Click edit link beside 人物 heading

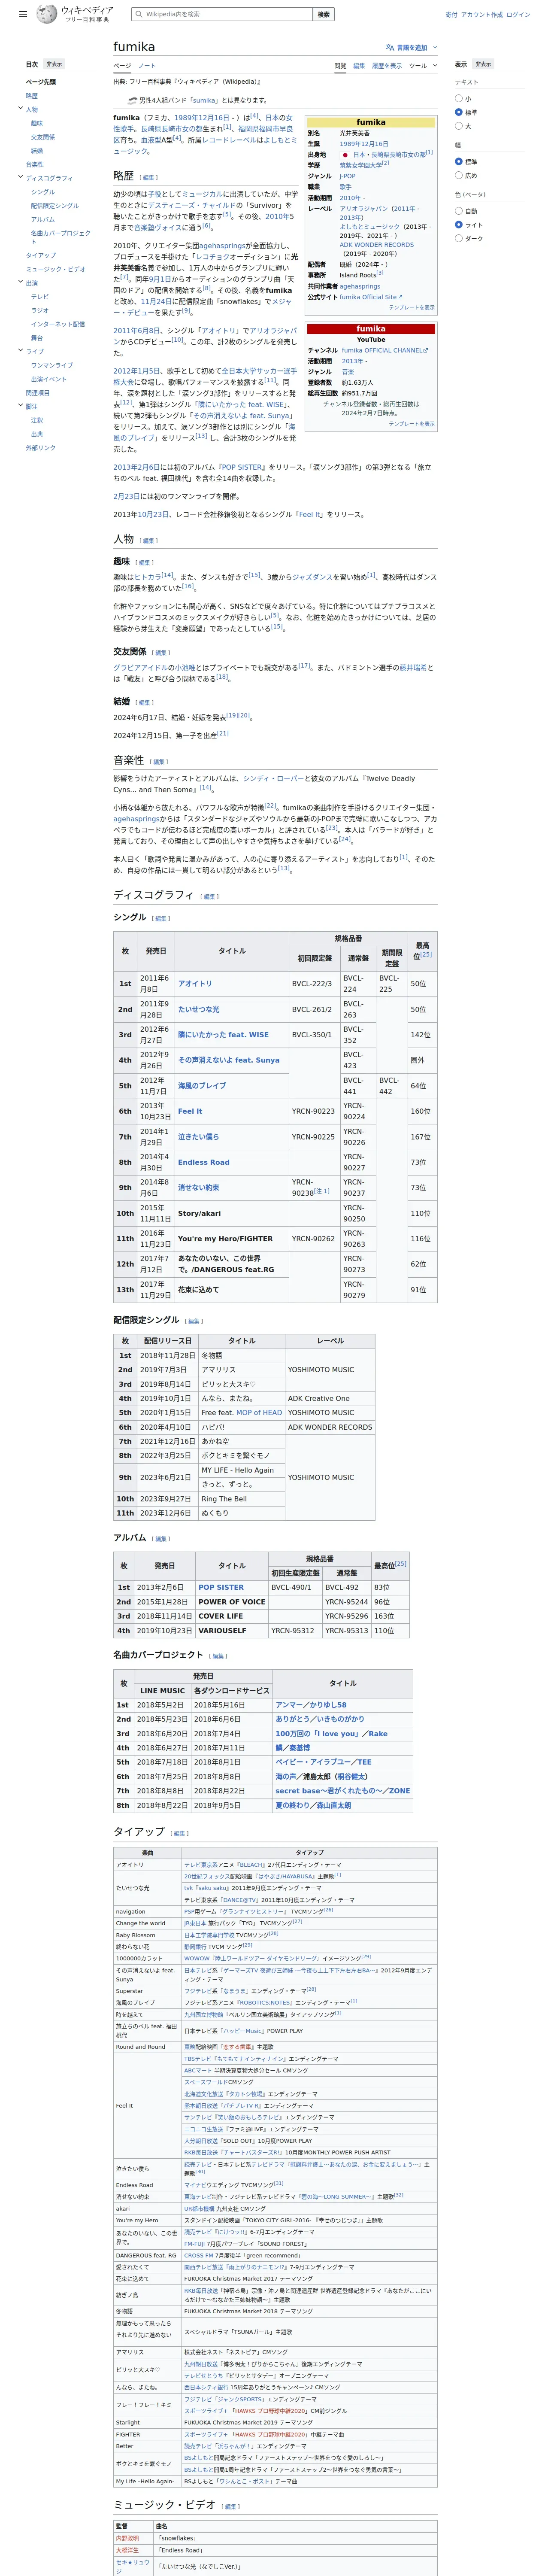tap(148, 540)
